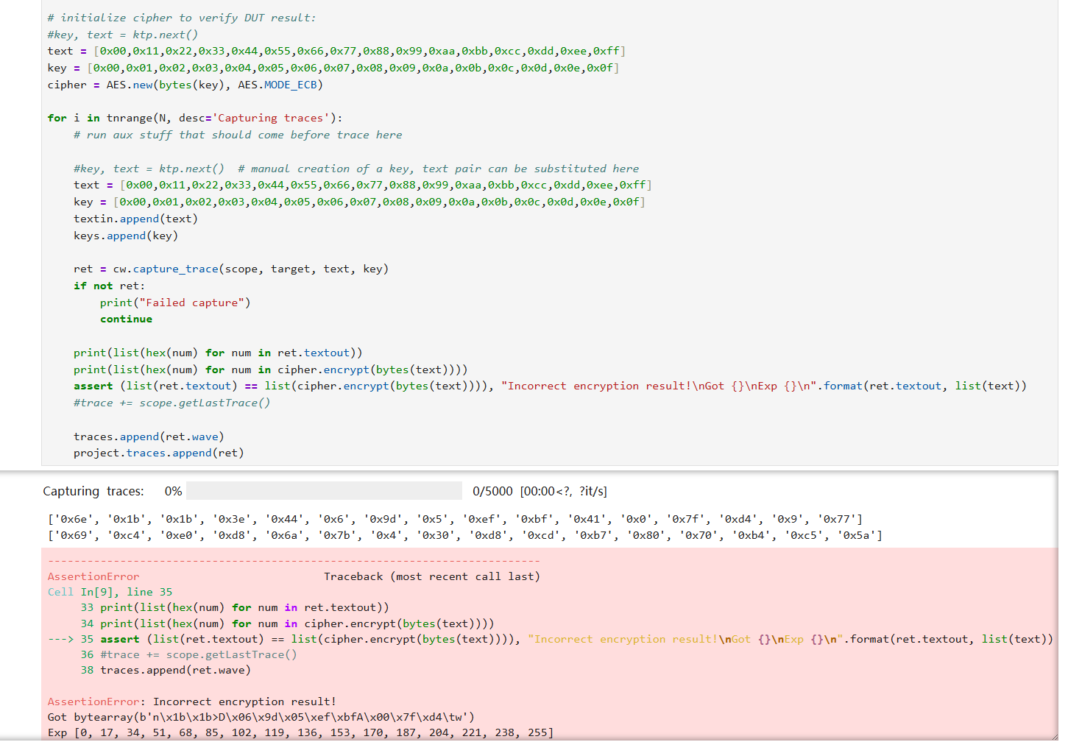Click the 'Capturing traces:' progress label
1068x742 pixels.
pos(93,491)
